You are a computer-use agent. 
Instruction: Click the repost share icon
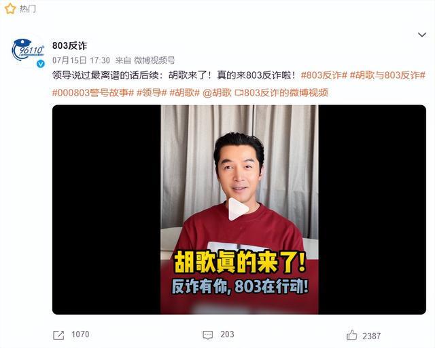tap(58, 335)
